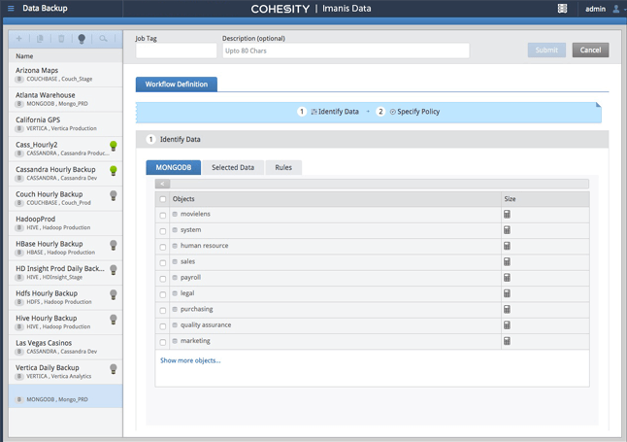Click the trash delete icon in sidebar toolbar
This screenshot has height=442, width=627.
61,39
